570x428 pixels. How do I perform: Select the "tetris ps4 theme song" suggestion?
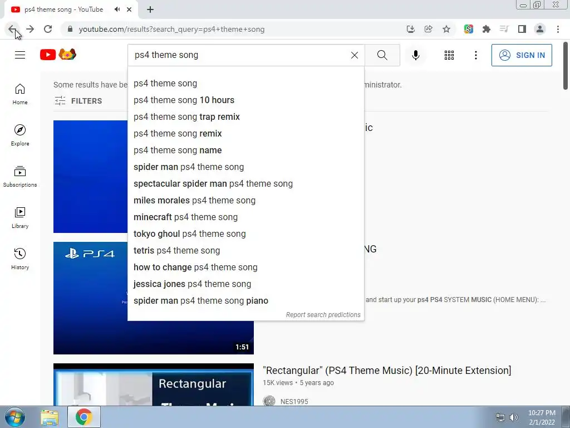pyautogui.click(x=245, y=251)
